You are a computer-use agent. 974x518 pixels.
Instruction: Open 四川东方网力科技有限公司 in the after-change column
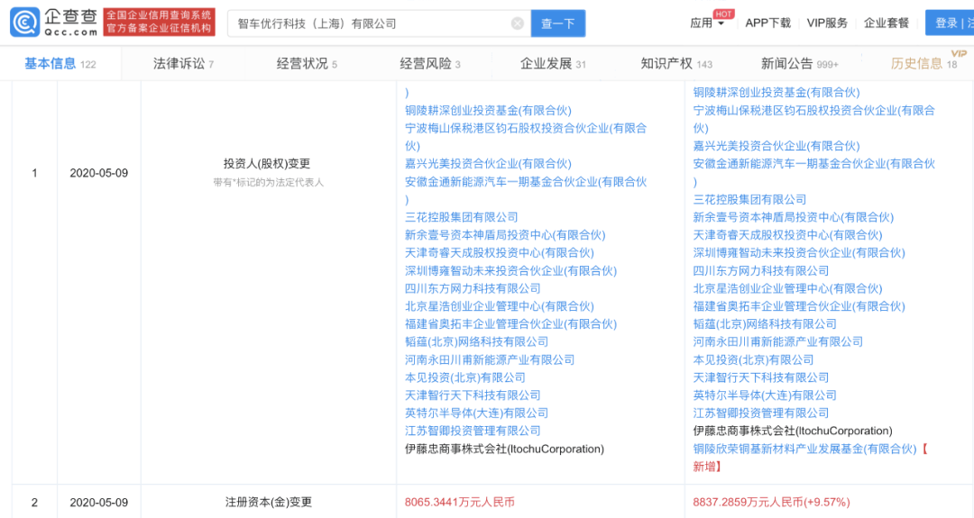pos(761,271)
